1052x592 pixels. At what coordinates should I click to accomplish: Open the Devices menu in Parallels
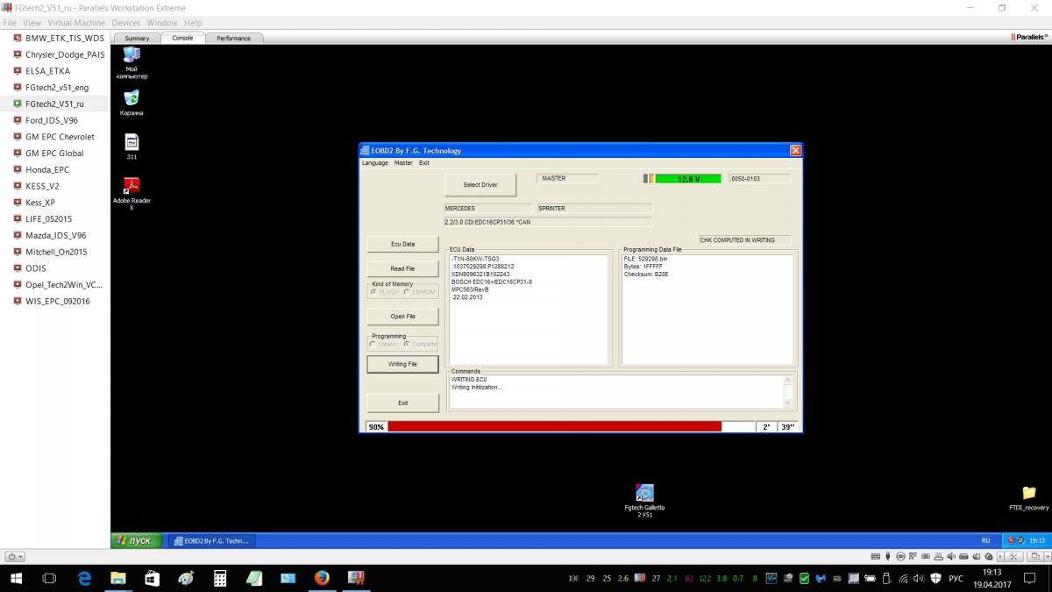point(126,23)
